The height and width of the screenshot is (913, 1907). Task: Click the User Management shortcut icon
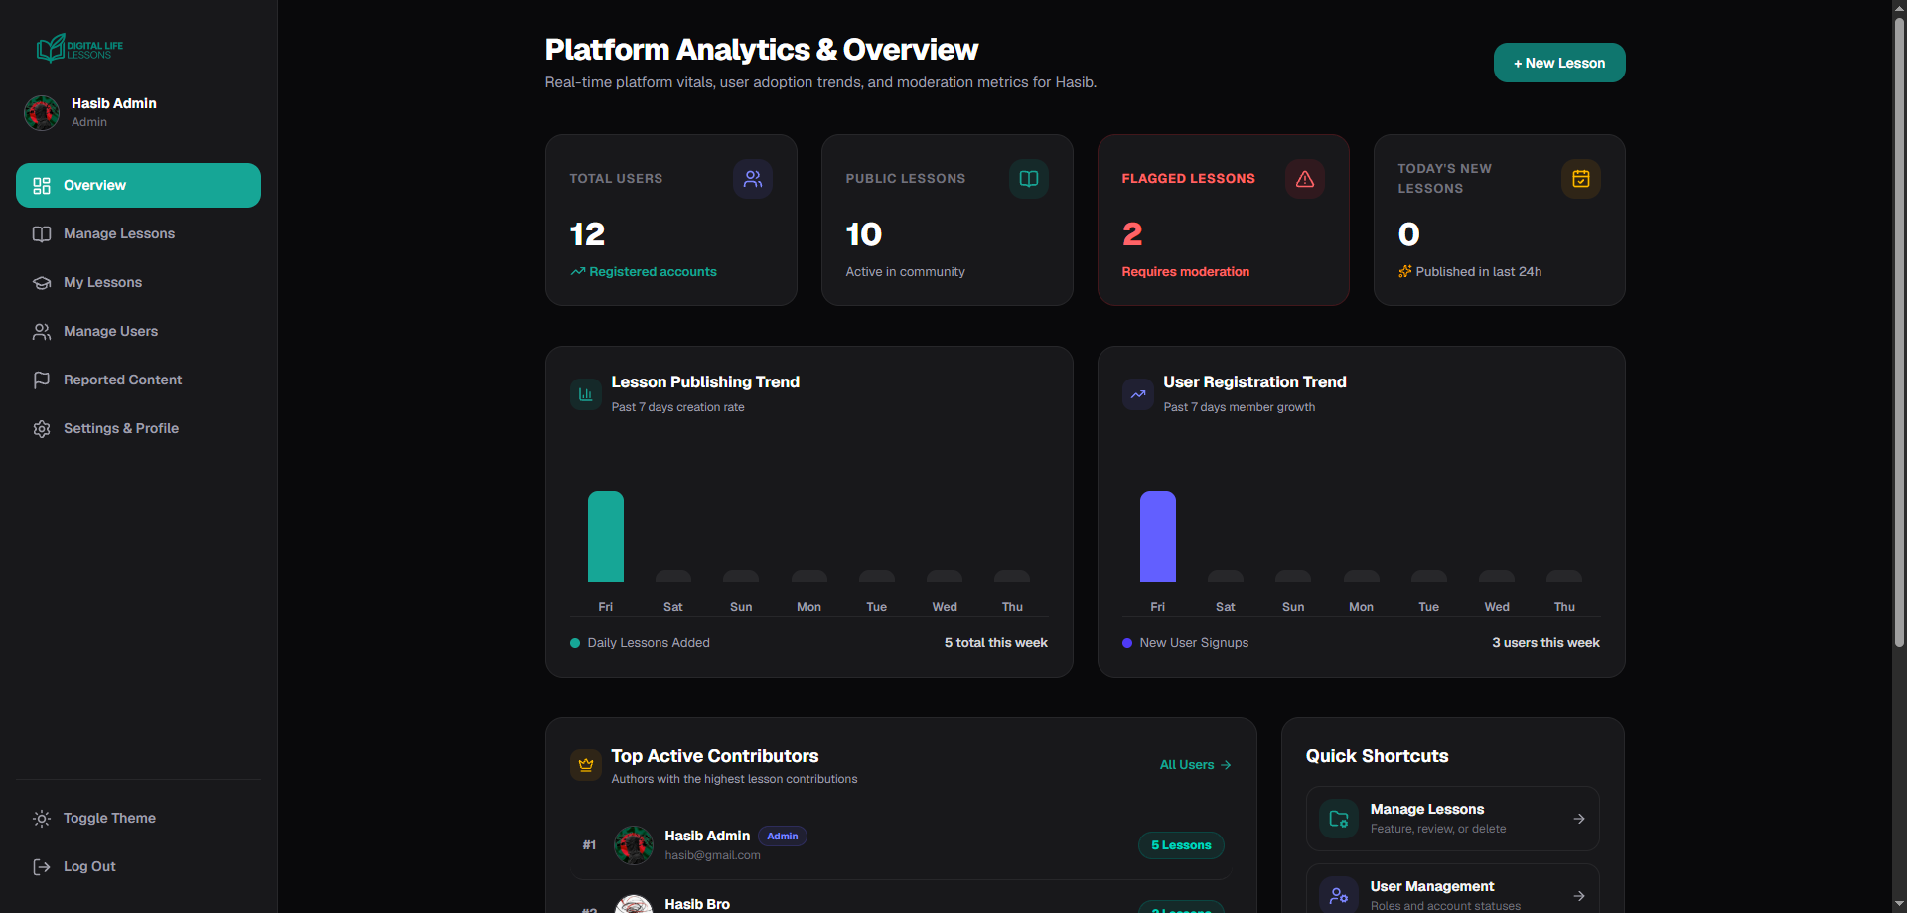tap(1339, 895)
